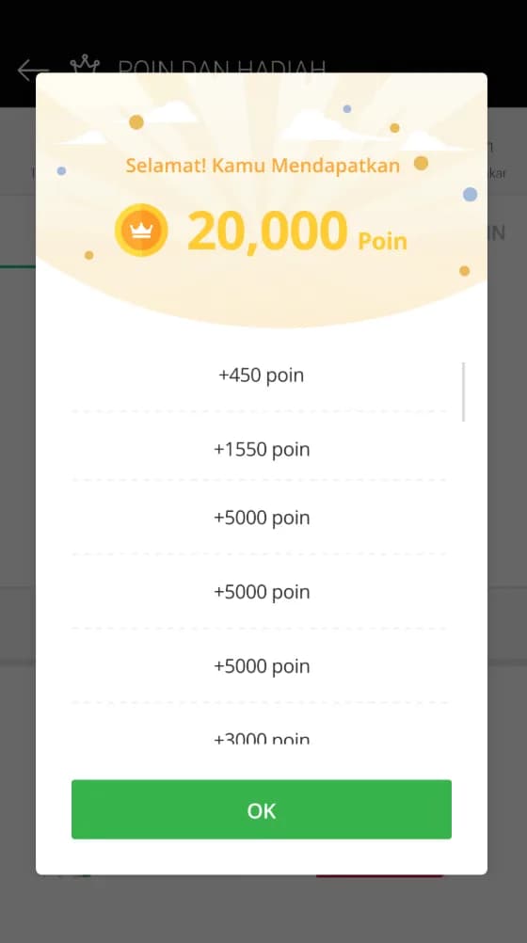Image resolution: width=527 pixels, height=943 pixels.
Task: Tap the Poin label beside 20,000
Action: 383,241
